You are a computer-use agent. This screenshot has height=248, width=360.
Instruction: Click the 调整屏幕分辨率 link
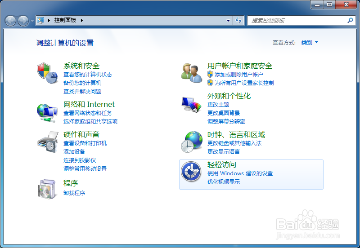226,121
